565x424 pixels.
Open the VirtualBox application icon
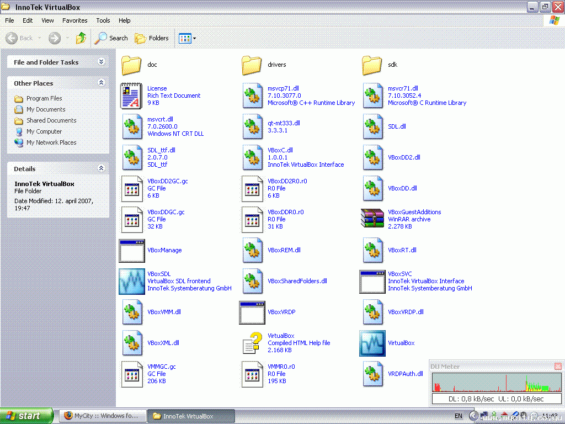(x=372, y=343)
